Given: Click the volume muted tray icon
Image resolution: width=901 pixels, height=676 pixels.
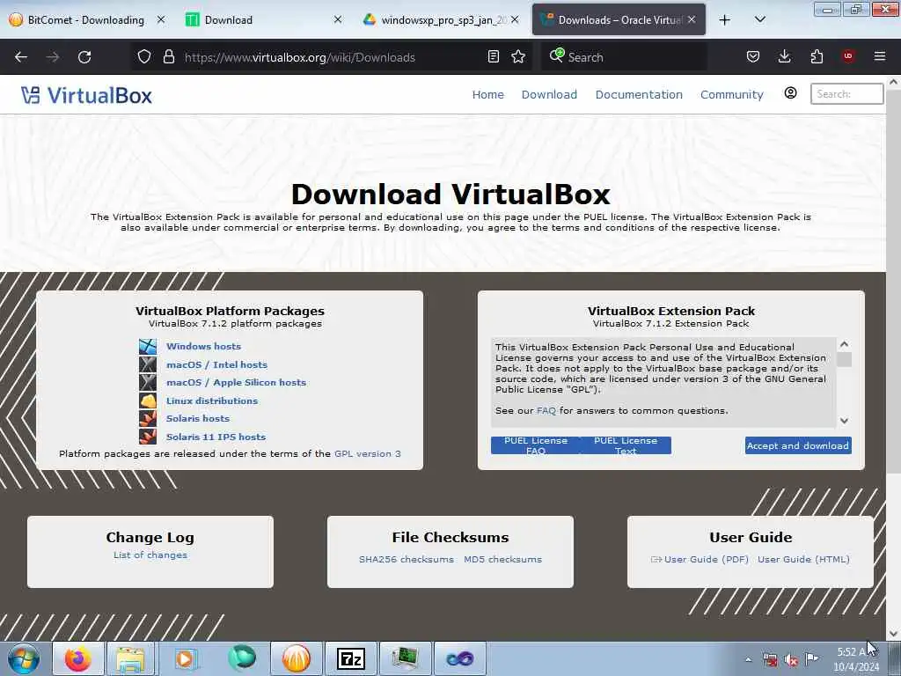Looking at the screenshot, I should click(x=791, y=660).
